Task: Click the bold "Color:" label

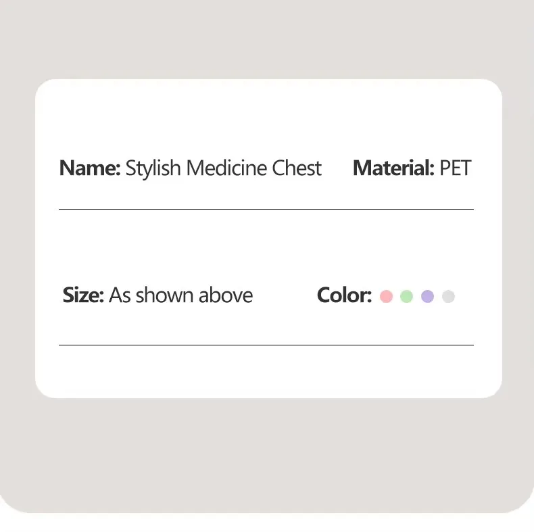Action: [x=344, y=295]
